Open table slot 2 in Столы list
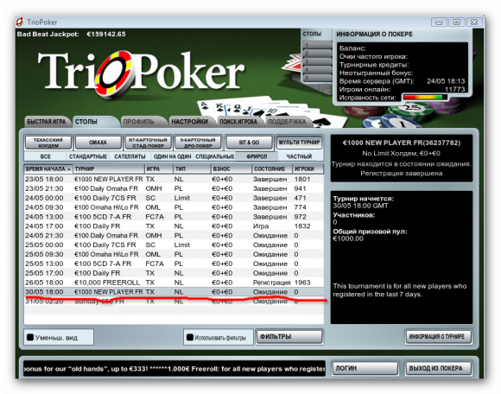 (317, 53)
